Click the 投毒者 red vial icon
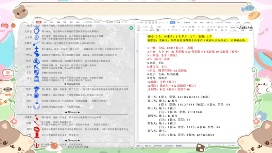Viewport: 272px width, 153px height. point(36,117)
